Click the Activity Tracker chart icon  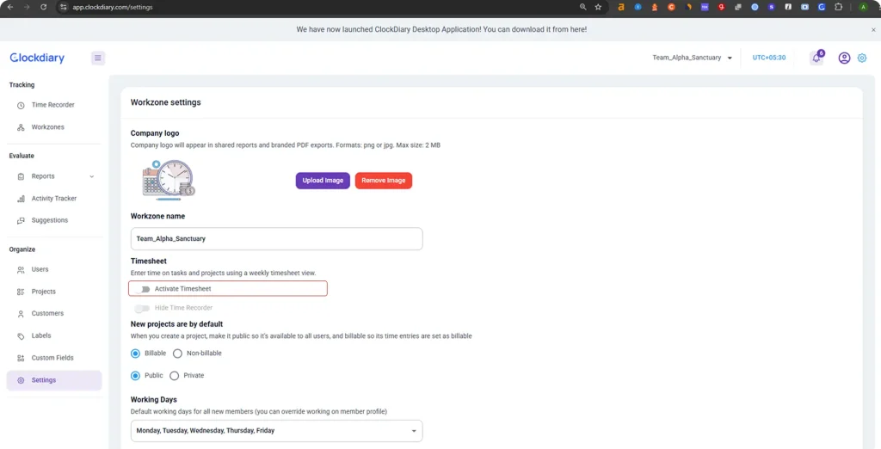pyautogui.click(x=21, y=199)
